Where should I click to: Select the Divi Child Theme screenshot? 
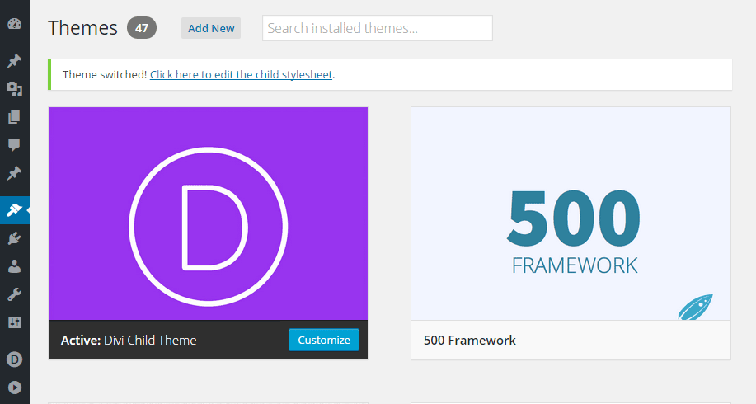coord(209,214)
